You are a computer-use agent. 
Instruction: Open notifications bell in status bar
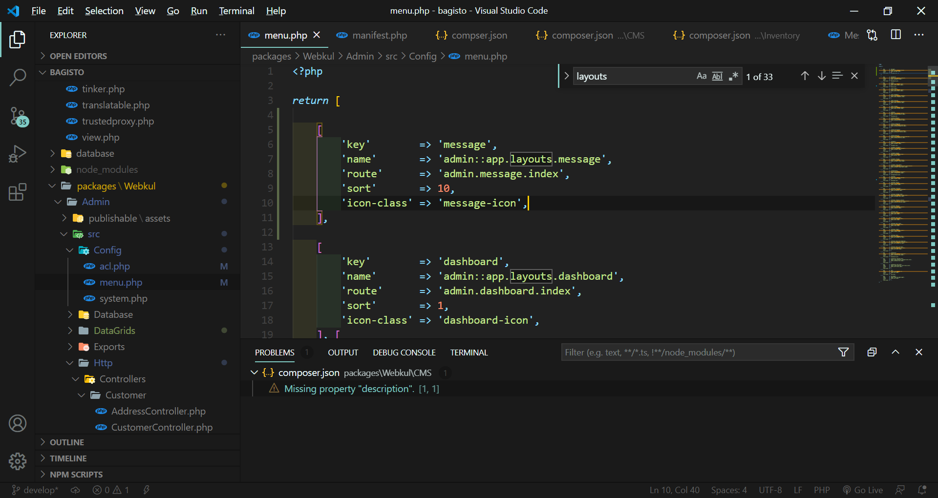[x=922, y=490]
